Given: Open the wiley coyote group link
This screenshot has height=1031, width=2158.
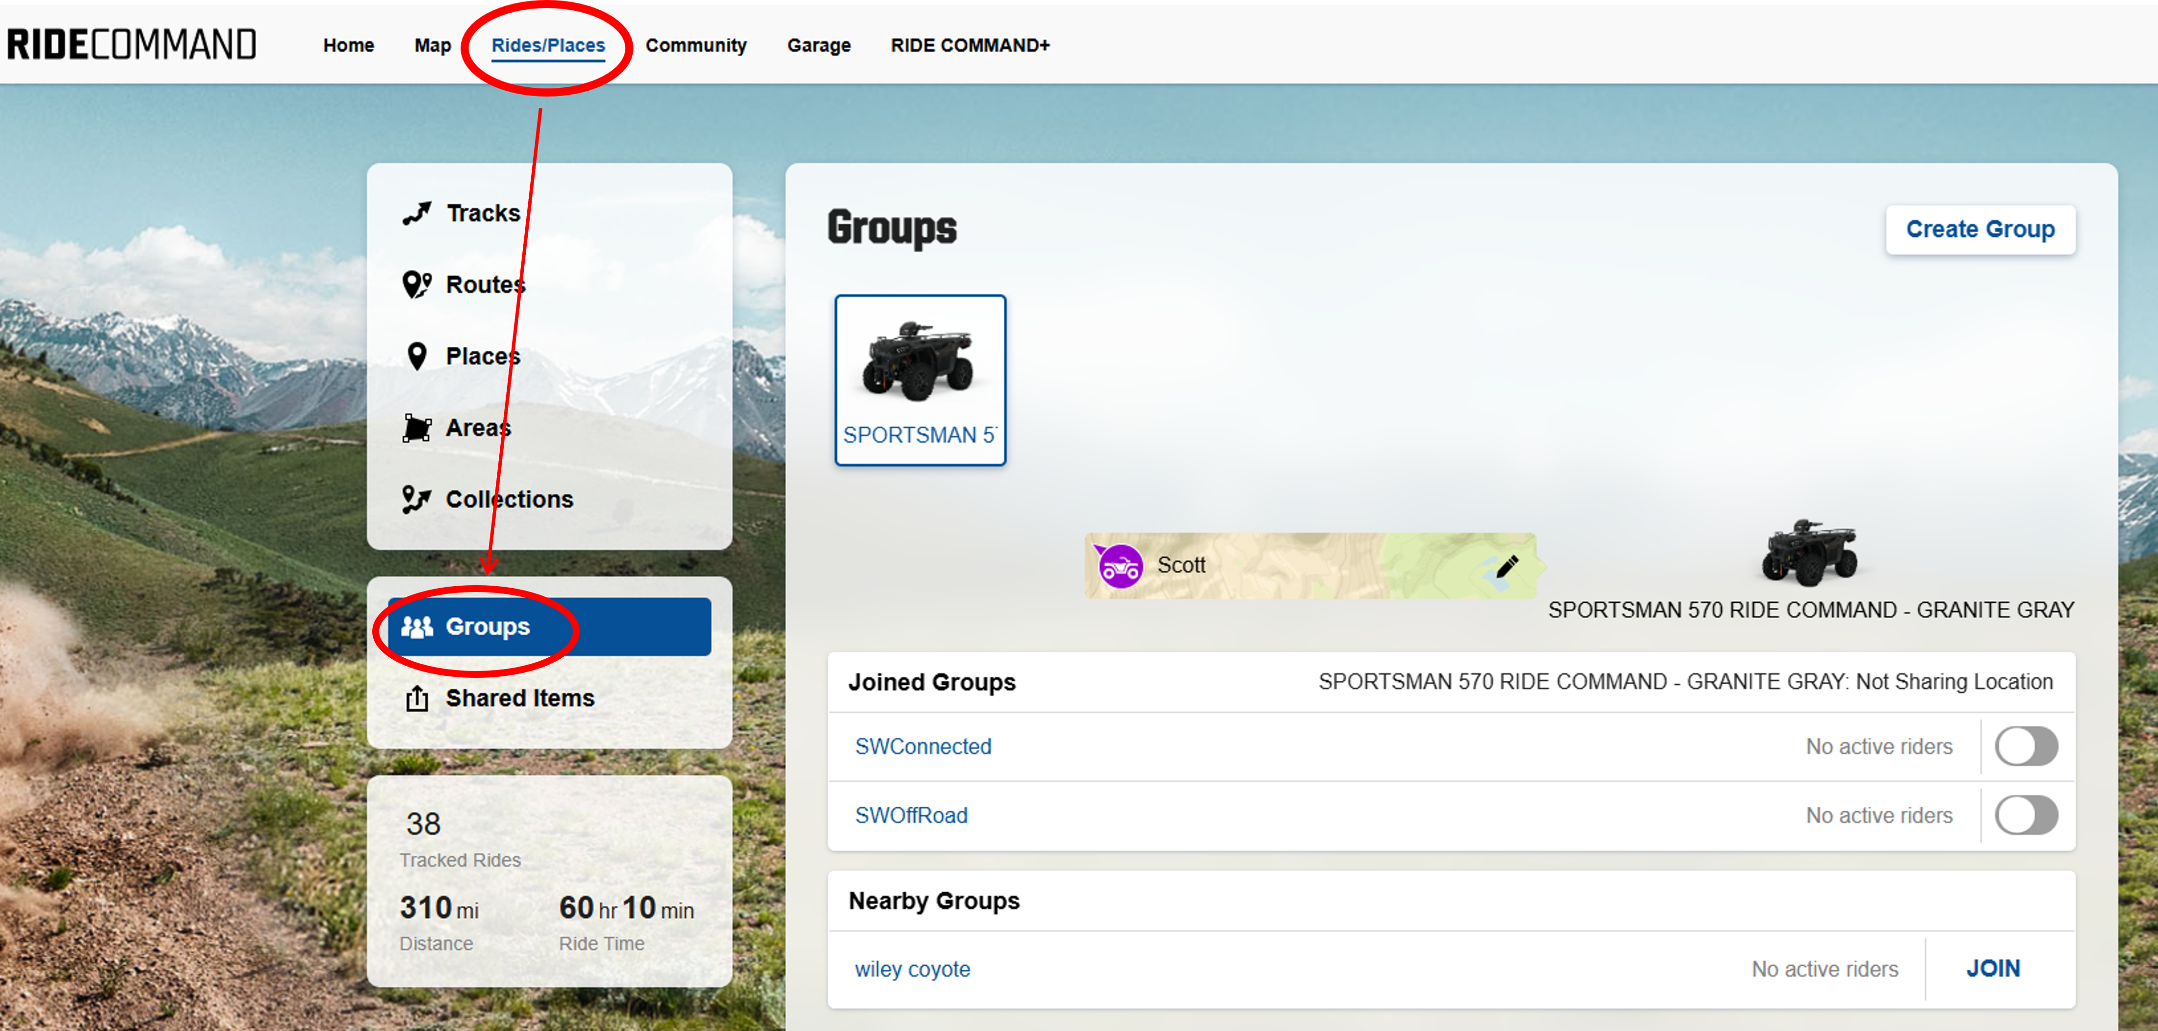Looking at the screenshot, I should coord(912,969).
